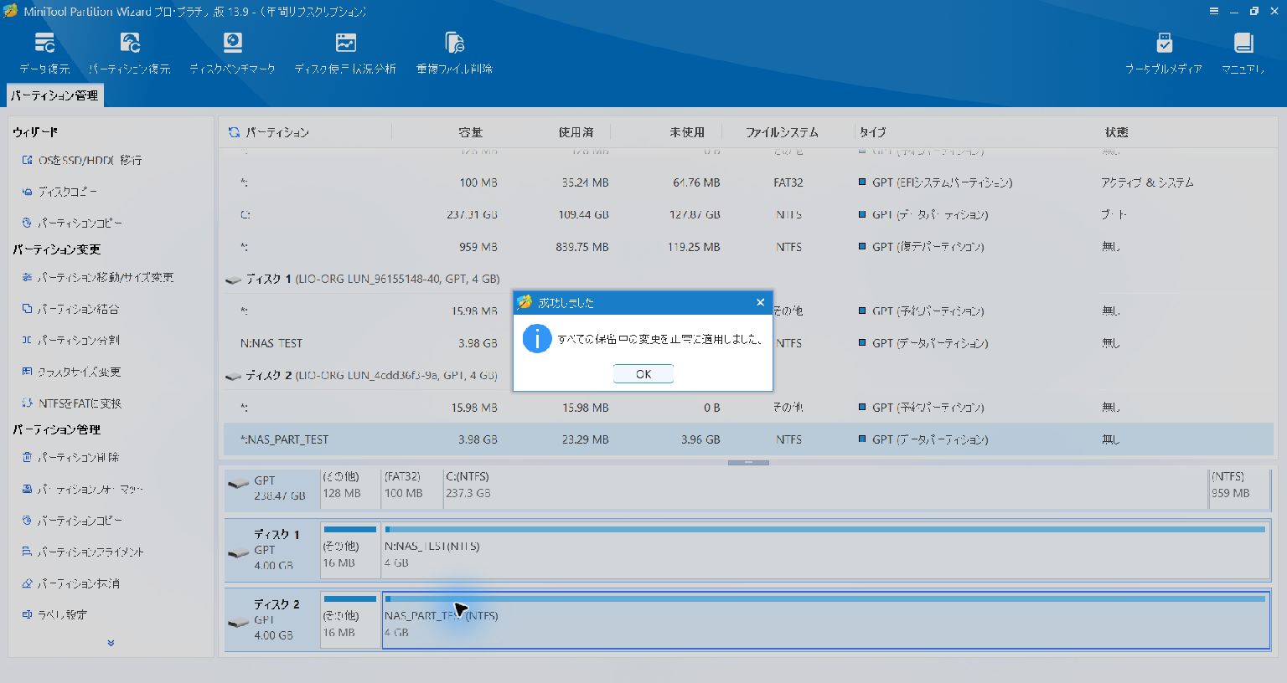Select the *:NAS_PART_TEST partition row
This screenshot has height=683, width=1287.
click(x=748, y=439)
